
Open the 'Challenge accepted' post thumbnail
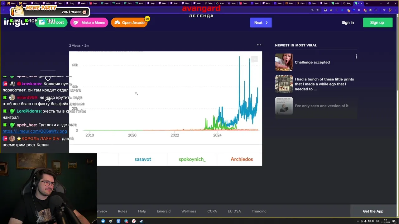coord(284,62)
